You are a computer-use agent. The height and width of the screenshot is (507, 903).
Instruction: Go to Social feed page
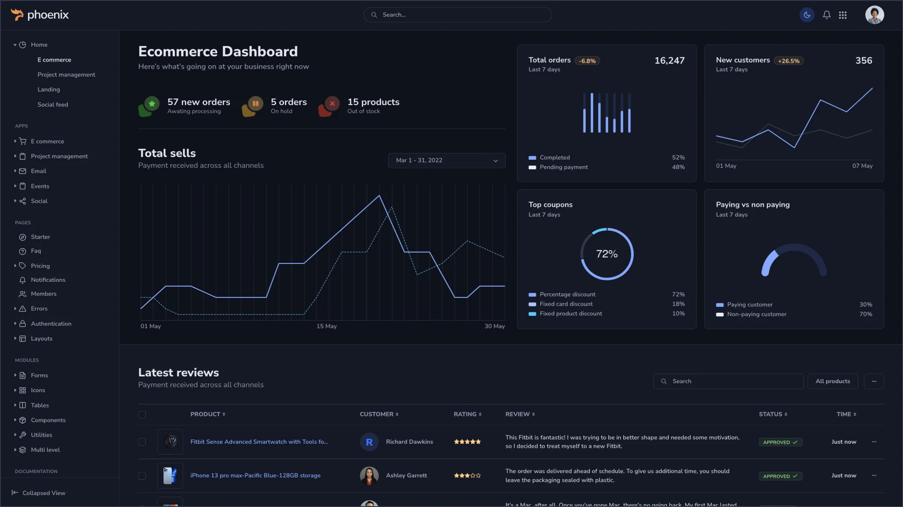click(x=53, y=105)
